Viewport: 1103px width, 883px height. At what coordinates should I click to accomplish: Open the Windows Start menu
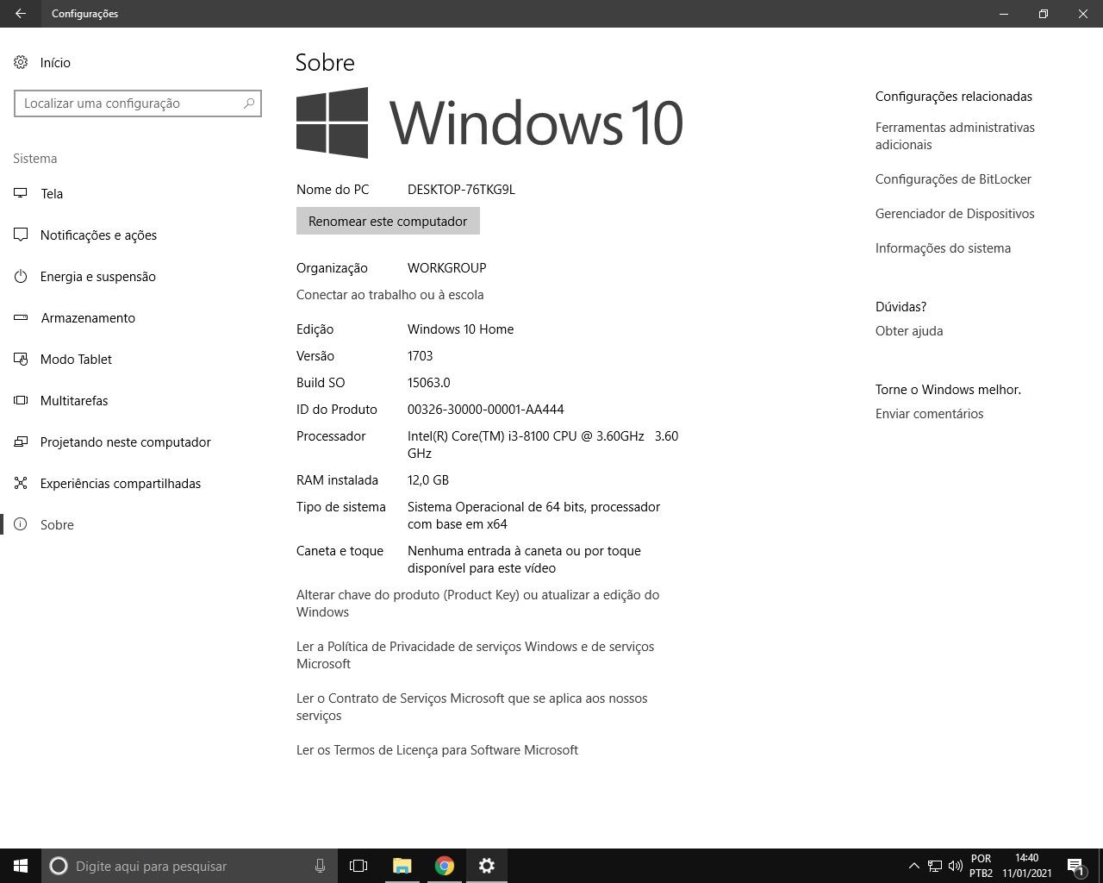pyautogui.click(x=21, y=866)
